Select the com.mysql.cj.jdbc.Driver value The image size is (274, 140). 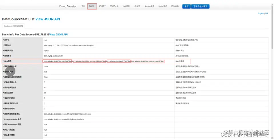53,56
